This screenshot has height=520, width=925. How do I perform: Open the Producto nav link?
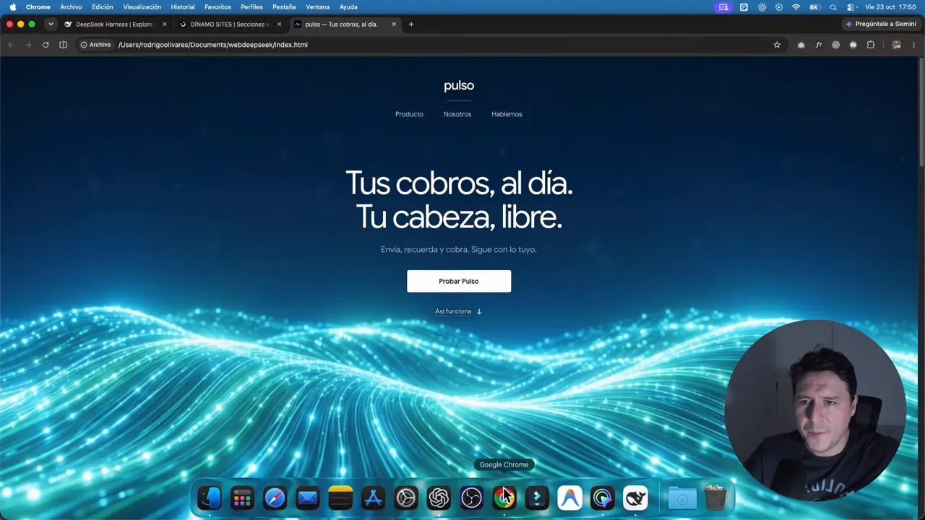tap(409, 114)
